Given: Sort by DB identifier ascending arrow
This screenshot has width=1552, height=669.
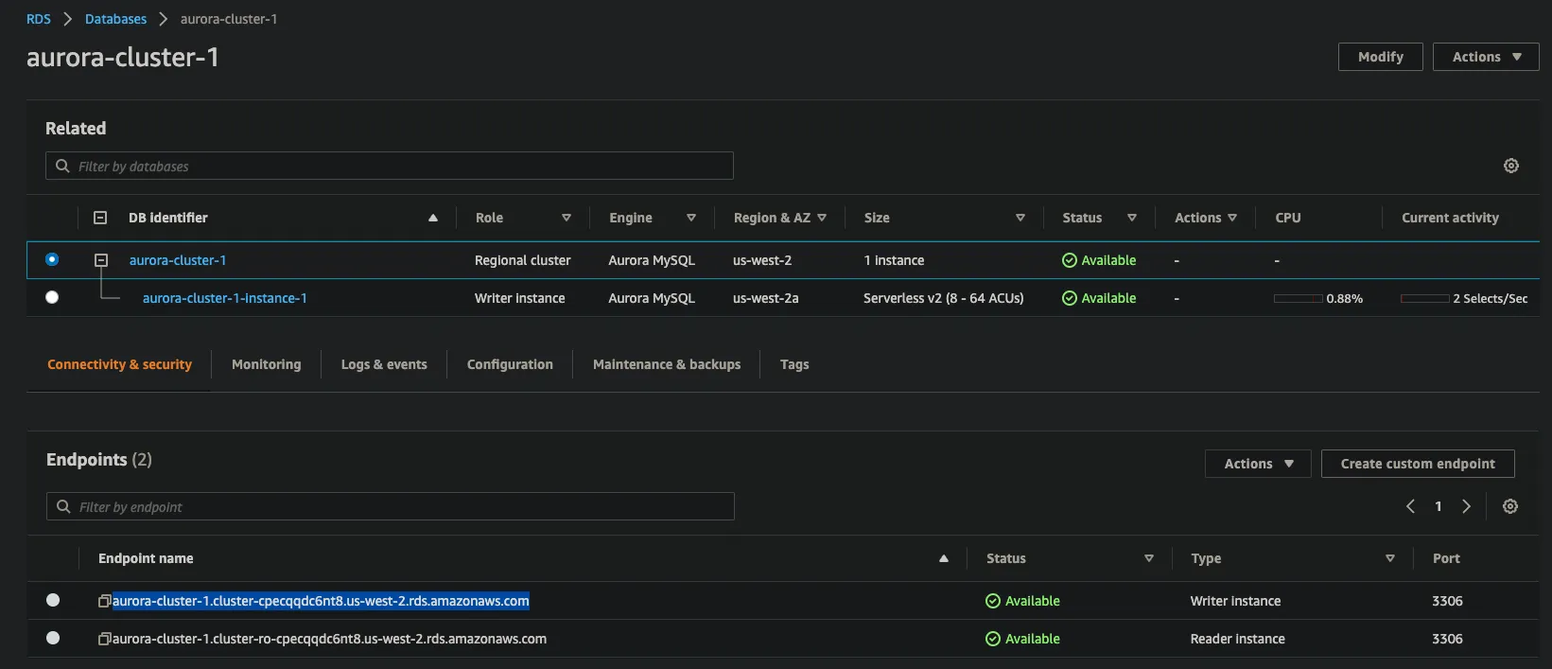Looking at the screenshot, I should (x=433, y=218).
